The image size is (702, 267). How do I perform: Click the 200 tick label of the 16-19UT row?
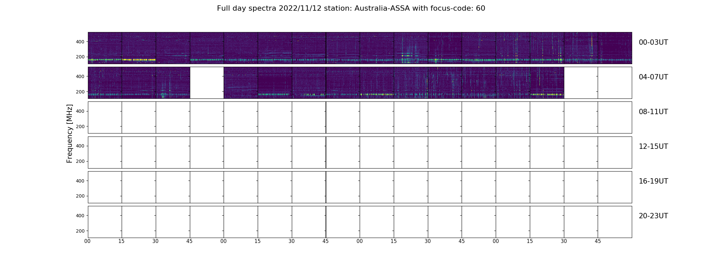pos(80,196)
